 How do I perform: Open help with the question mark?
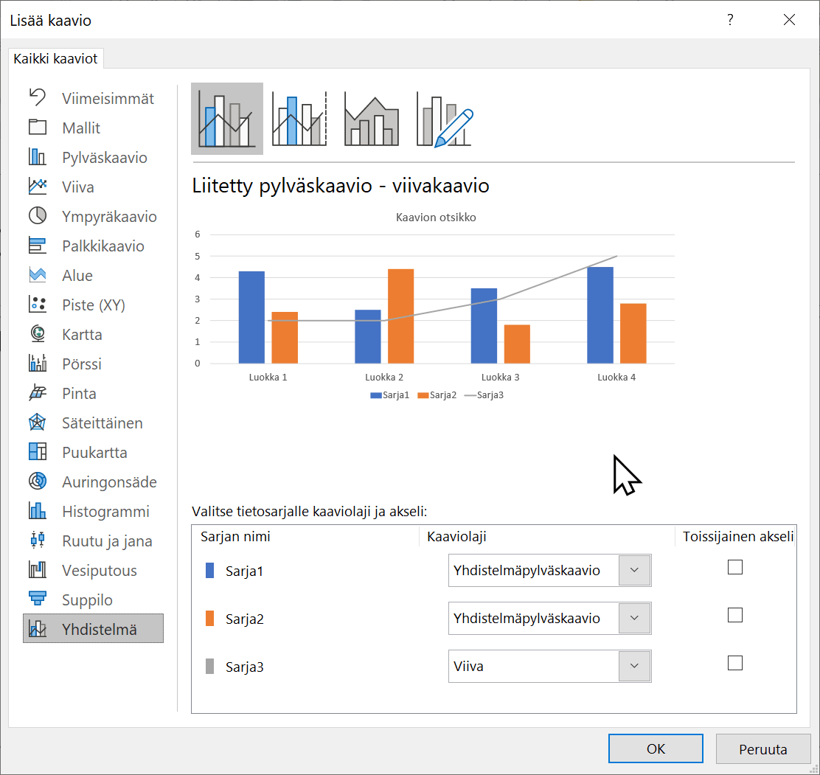point(730,20)
